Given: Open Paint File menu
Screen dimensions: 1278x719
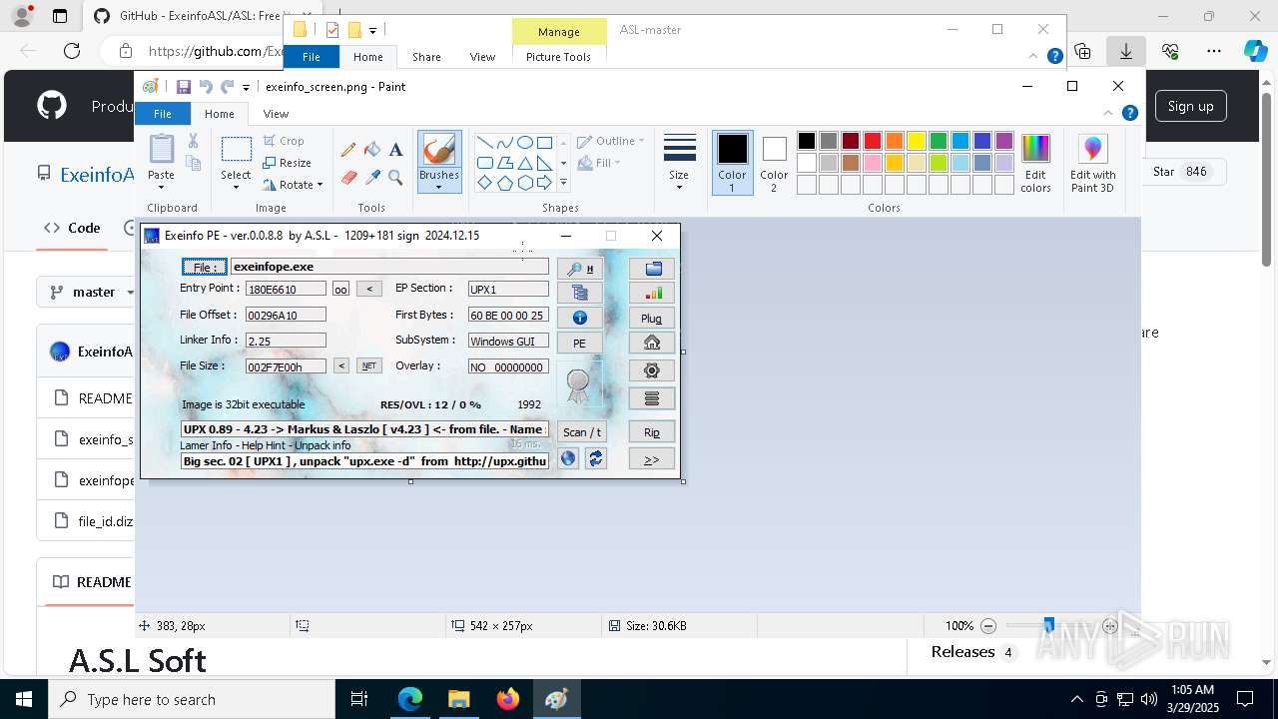Looking at the screenshot, I should point(162,114).
